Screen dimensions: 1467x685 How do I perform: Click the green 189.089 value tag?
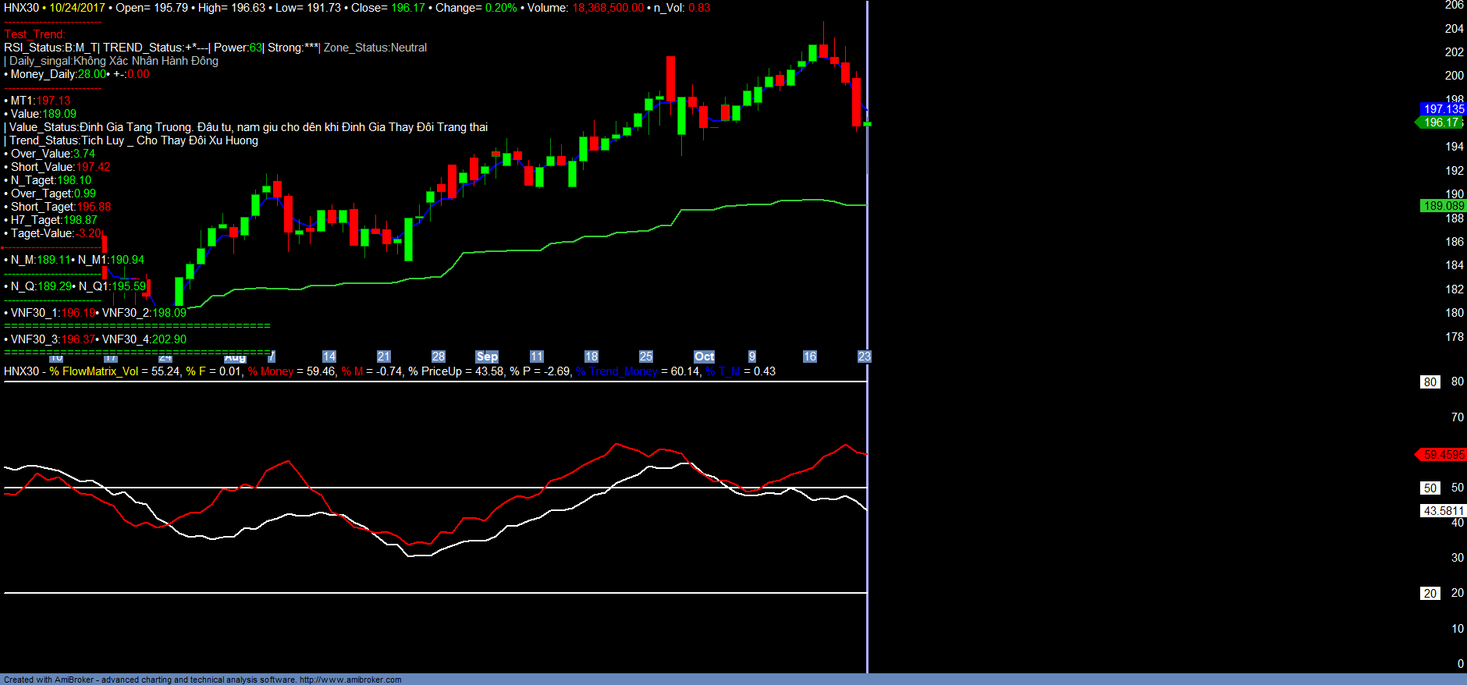click(1443, 206)
